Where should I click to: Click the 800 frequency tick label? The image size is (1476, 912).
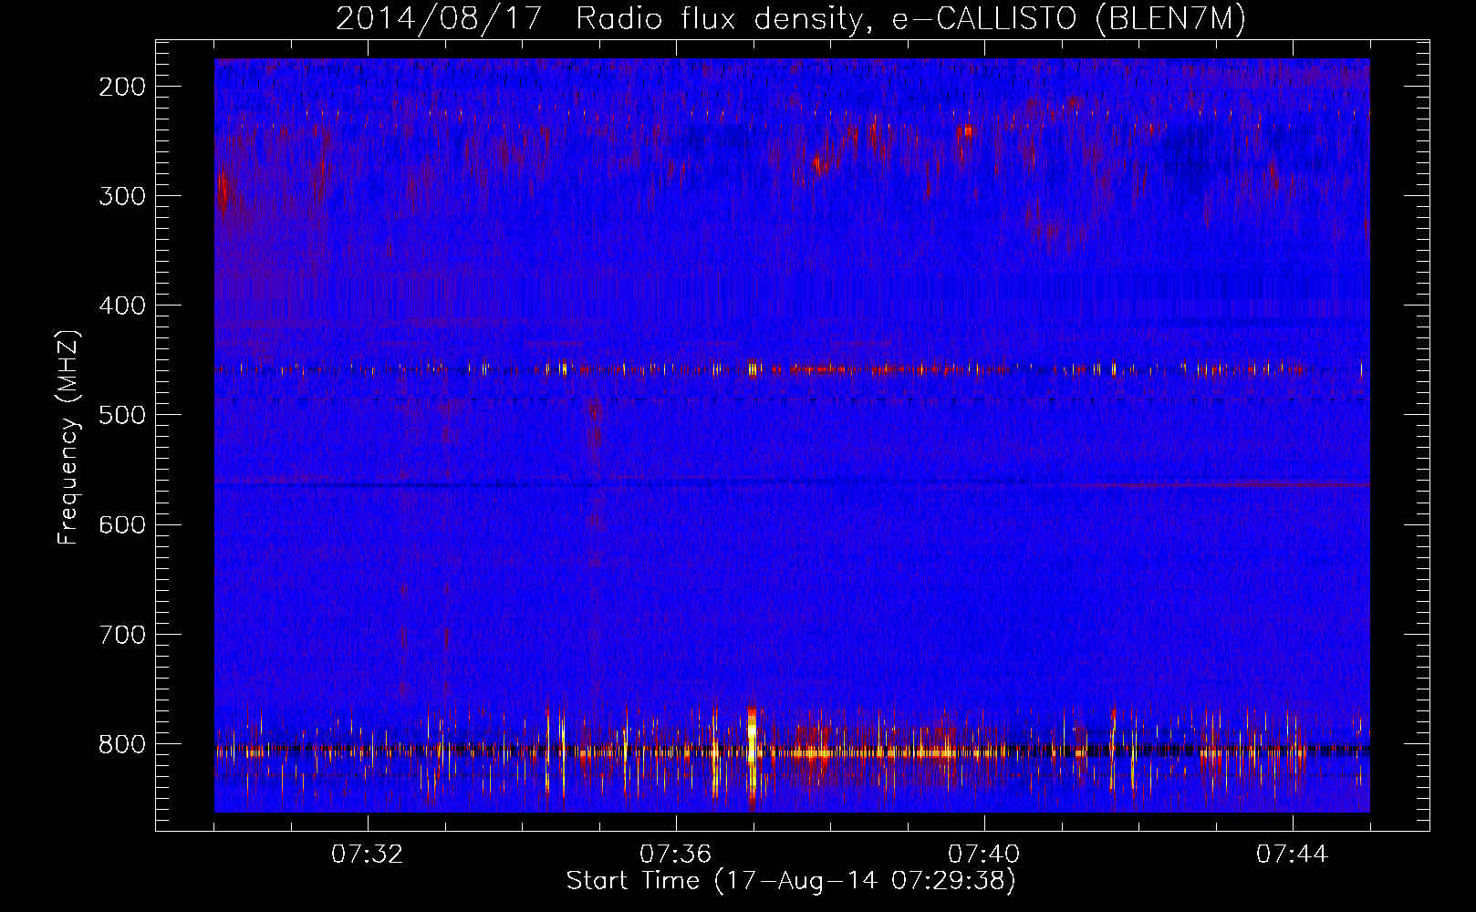[121, 744]
